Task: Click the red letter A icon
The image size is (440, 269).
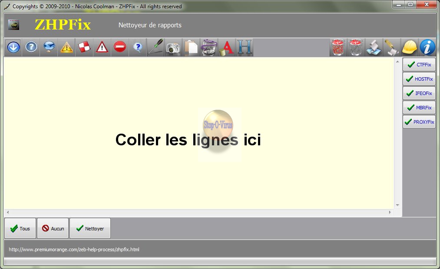Action: [227, 47]
